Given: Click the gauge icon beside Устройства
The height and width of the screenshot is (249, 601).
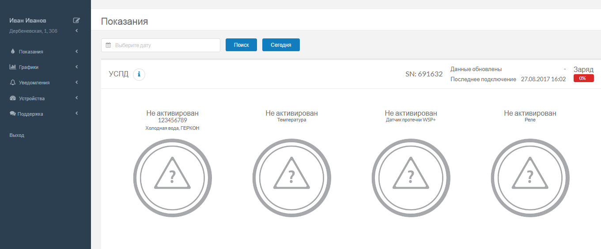Looking at the screenshot, I should click(13, 98).
